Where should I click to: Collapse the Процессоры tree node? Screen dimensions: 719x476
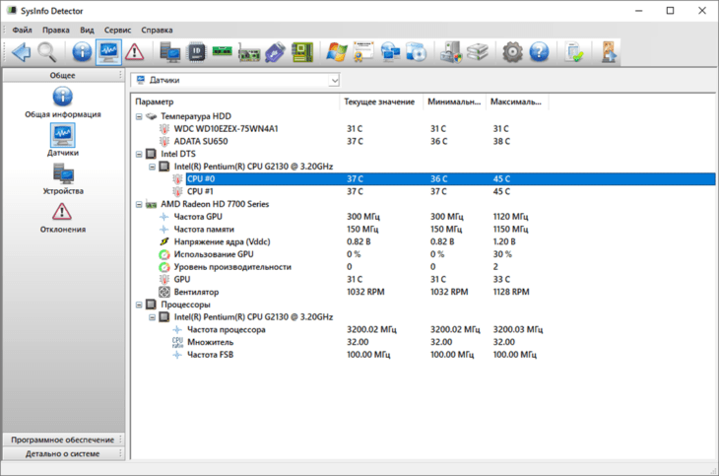[139, 305]
